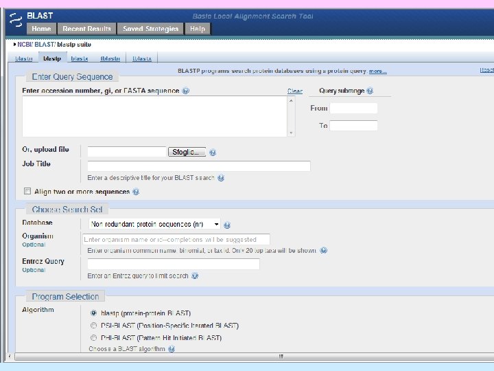Click the horizontal scrollbar thumb
The image size is (494, 371).
tap(281, 357)
